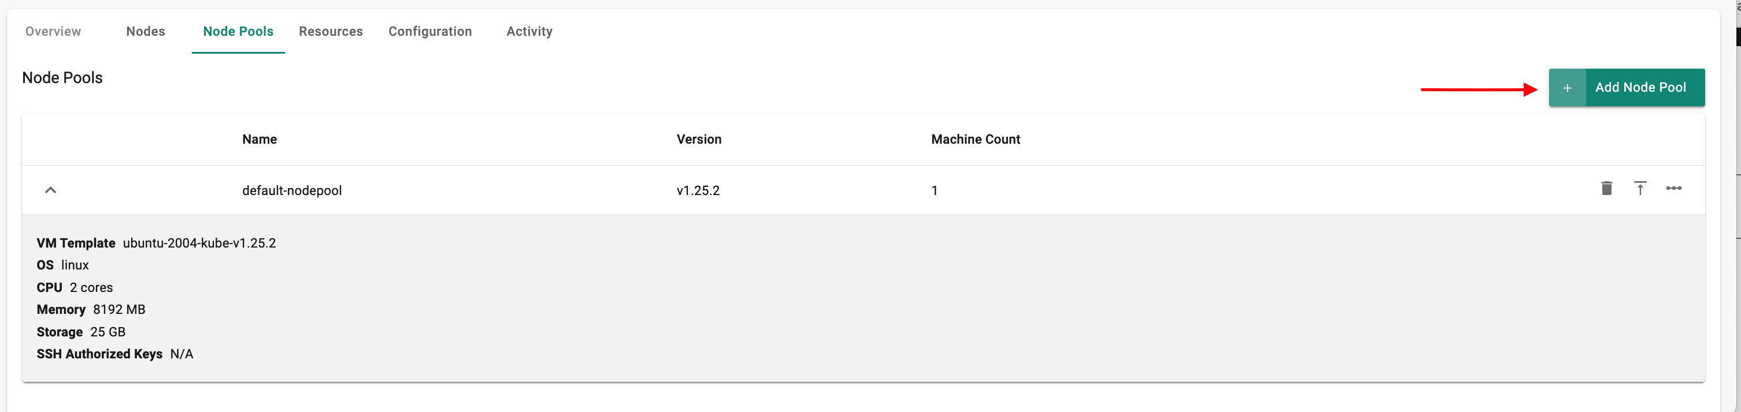Viewport: 1741px width, 412px height.
Task: Open the three-dot more options icon
Action: (1673, 188)
